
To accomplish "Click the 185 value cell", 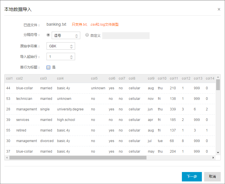I will pos(173,120).
